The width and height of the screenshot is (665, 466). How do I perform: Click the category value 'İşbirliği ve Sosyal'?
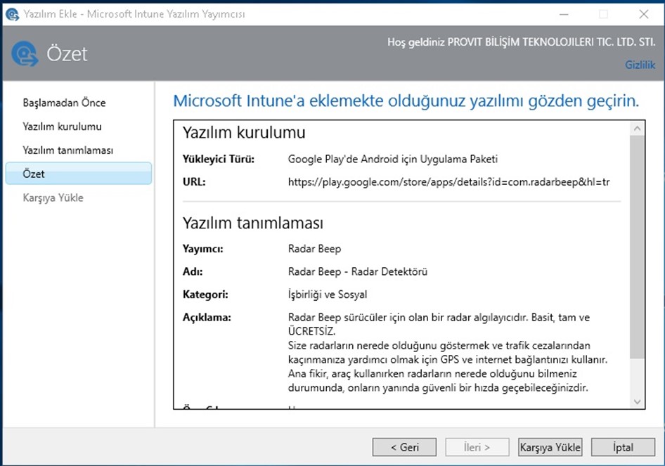tap(328, 295)
